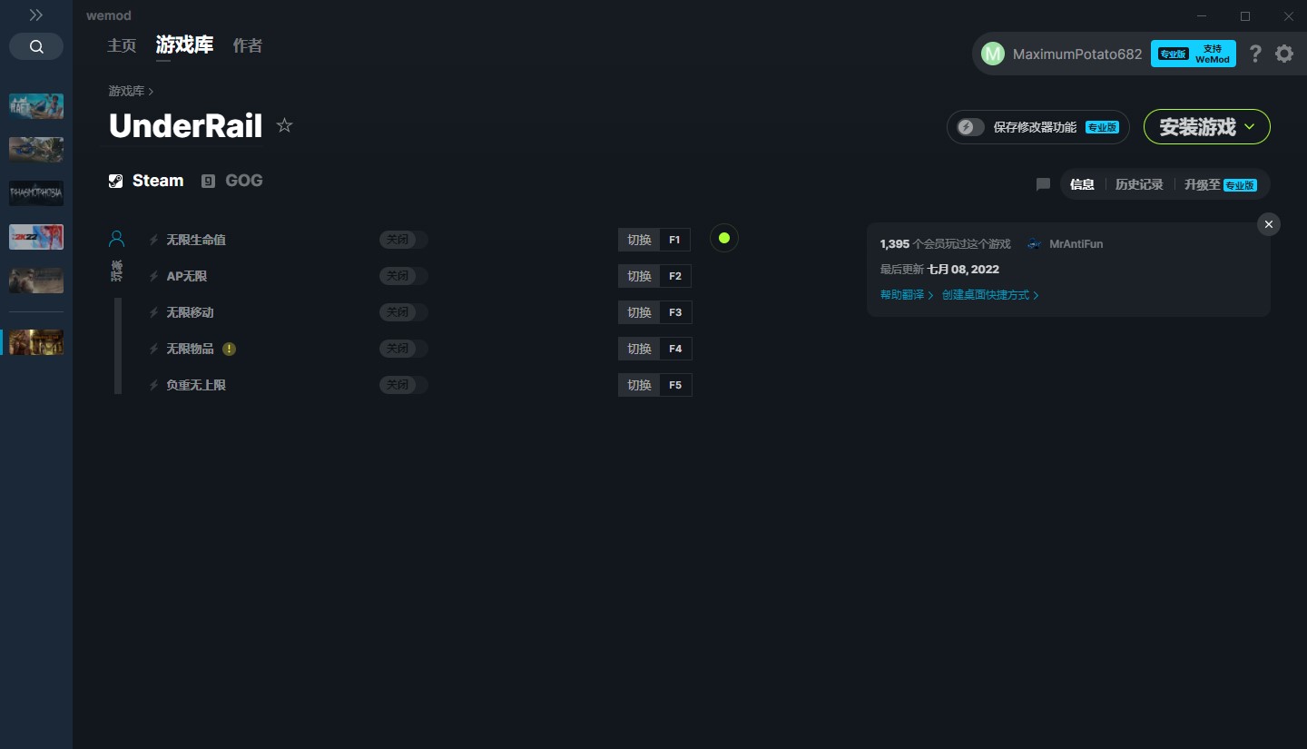Open help question mark icon
This screenshot has width=1307, height=749.
1255,54
